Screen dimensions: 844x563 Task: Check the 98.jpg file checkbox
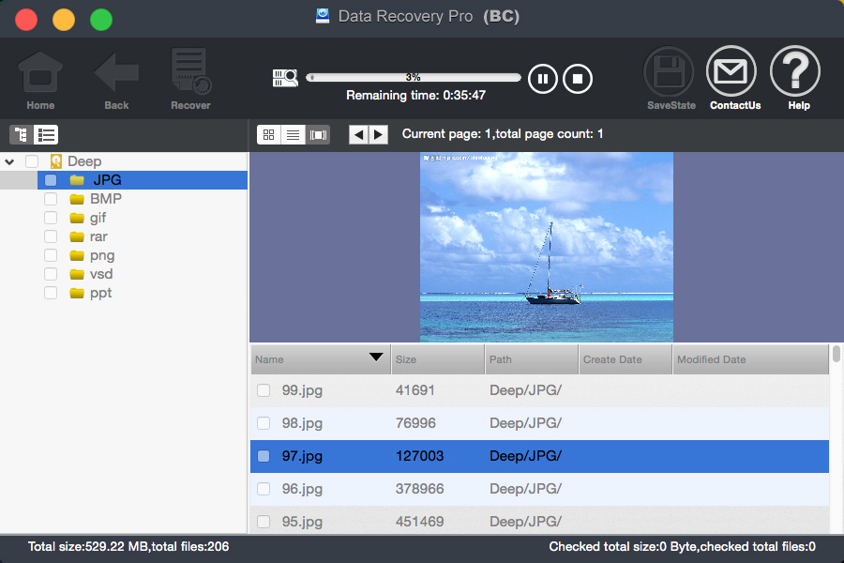tap(264, 423)
